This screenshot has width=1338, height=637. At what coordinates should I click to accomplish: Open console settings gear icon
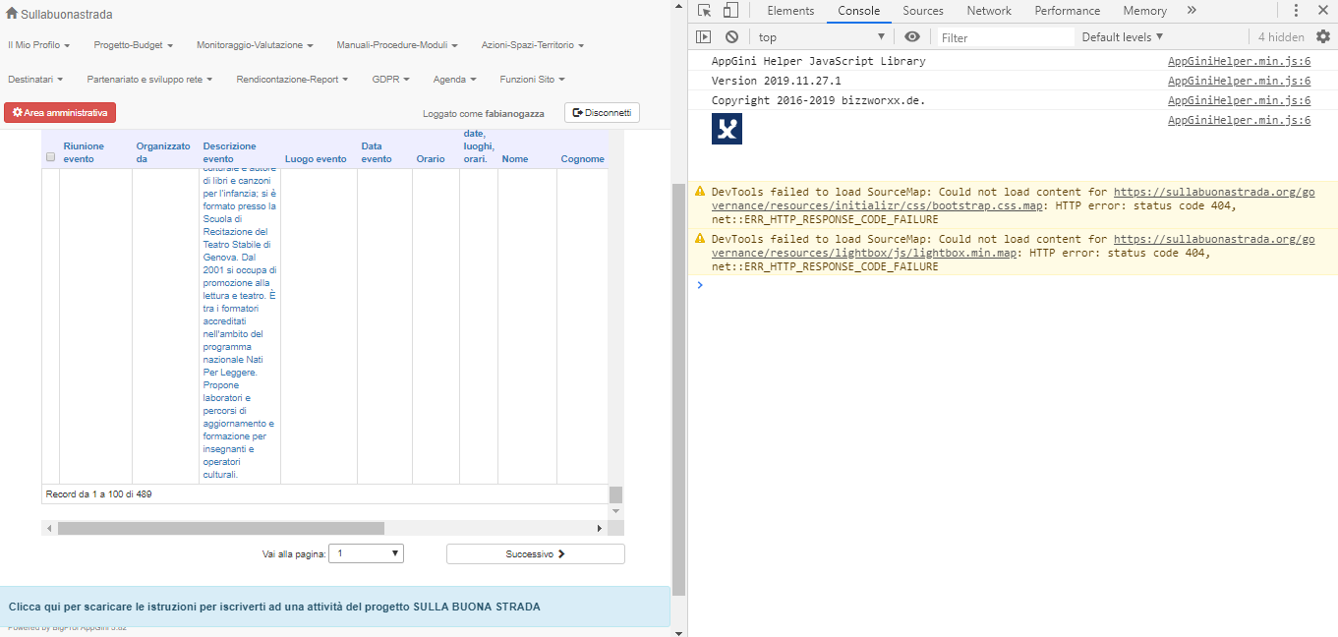[x=1323, y=36]
